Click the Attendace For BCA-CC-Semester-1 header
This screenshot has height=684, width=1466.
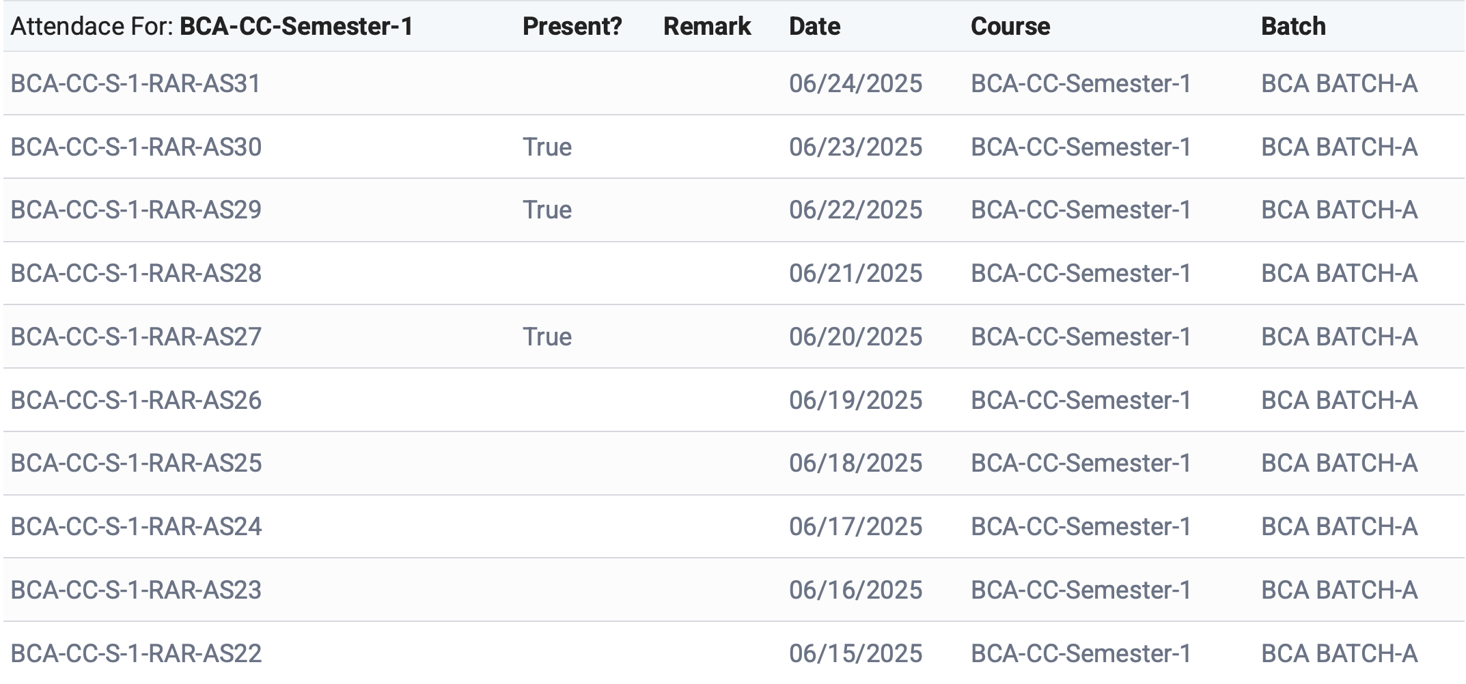[212, 27]
